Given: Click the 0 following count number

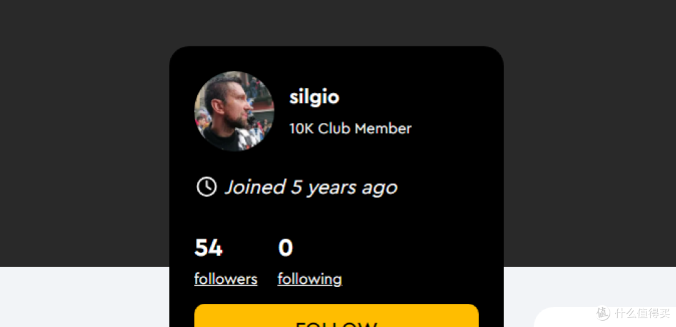Looking at the screenshot, I should 285,248.
